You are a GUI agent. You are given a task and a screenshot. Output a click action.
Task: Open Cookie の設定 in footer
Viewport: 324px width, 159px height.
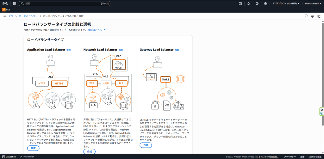(315, 157)
